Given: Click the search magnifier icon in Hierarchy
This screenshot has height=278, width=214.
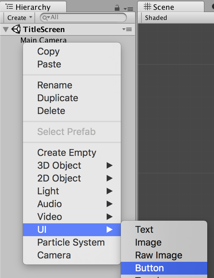Looking at the screenshot, I should coord(45,18).
